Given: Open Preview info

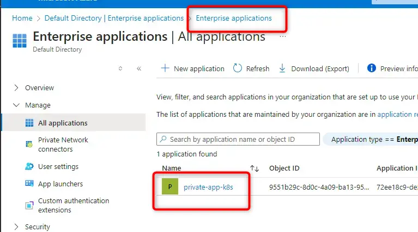Looking at the screenshot, I should (x=399, y=68).
